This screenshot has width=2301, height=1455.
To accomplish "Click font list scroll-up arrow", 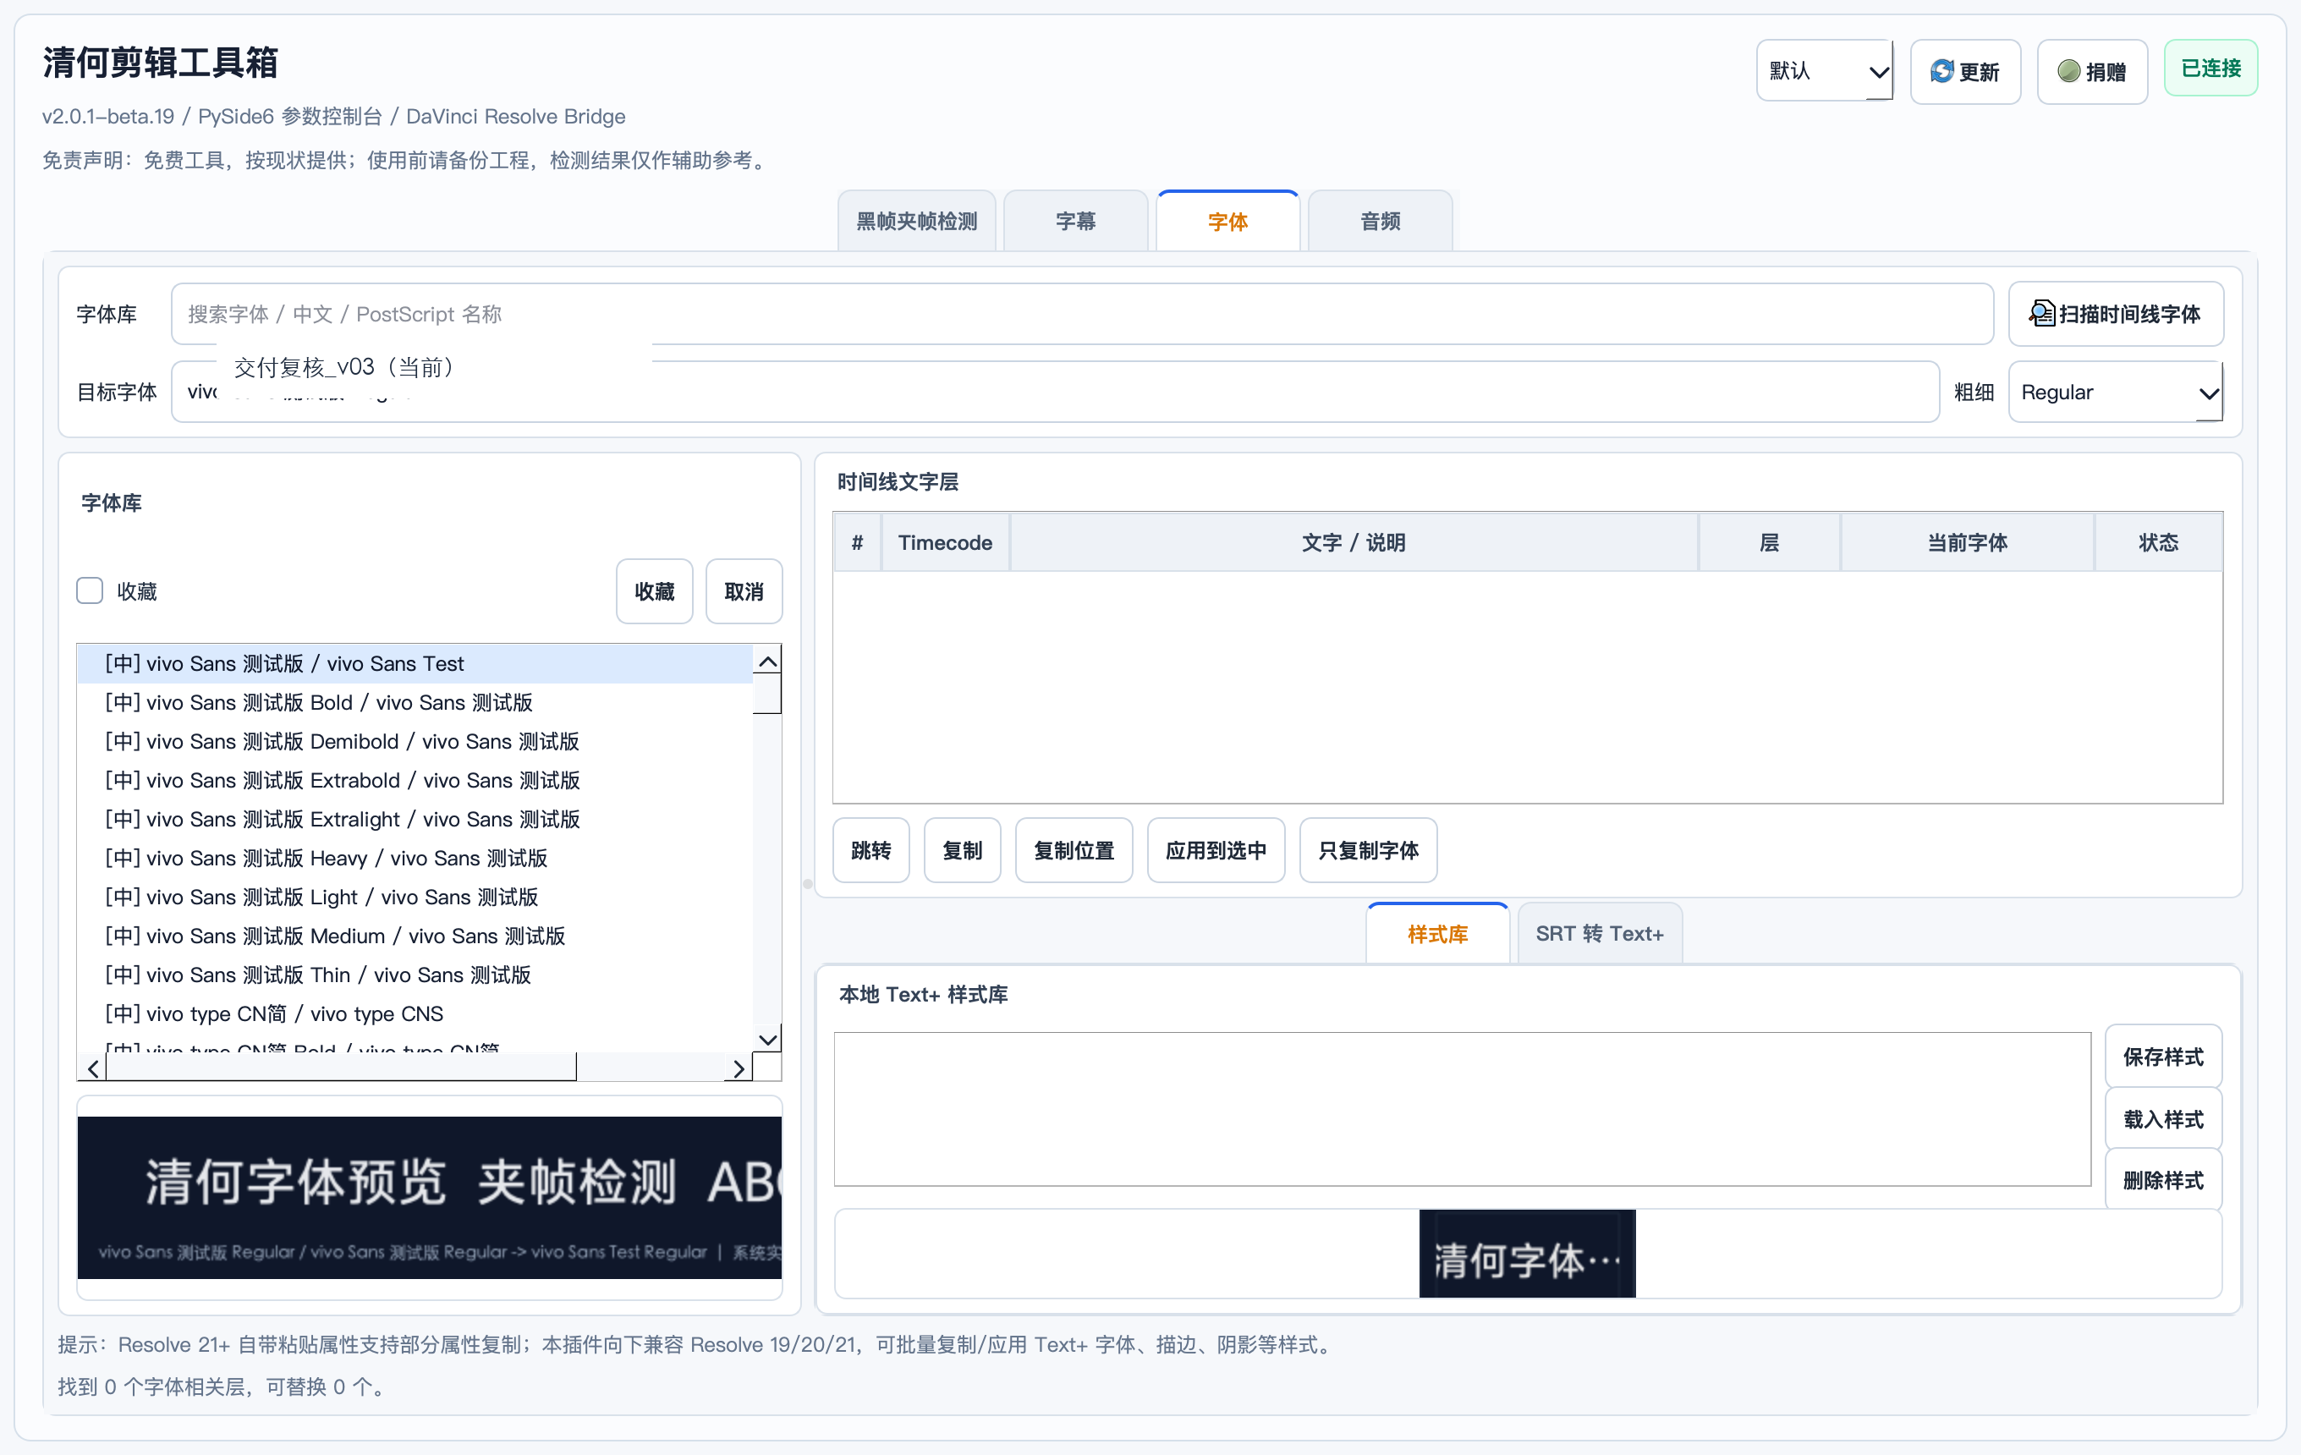I will click(767, 662).
